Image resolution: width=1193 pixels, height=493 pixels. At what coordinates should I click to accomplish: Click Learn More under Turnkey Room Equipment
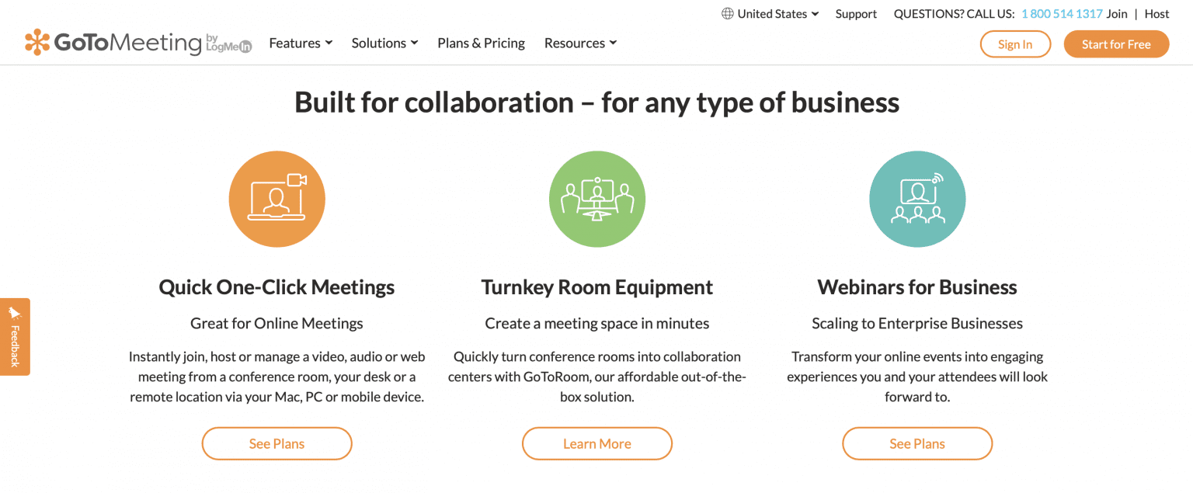click(x=596, y=443)
